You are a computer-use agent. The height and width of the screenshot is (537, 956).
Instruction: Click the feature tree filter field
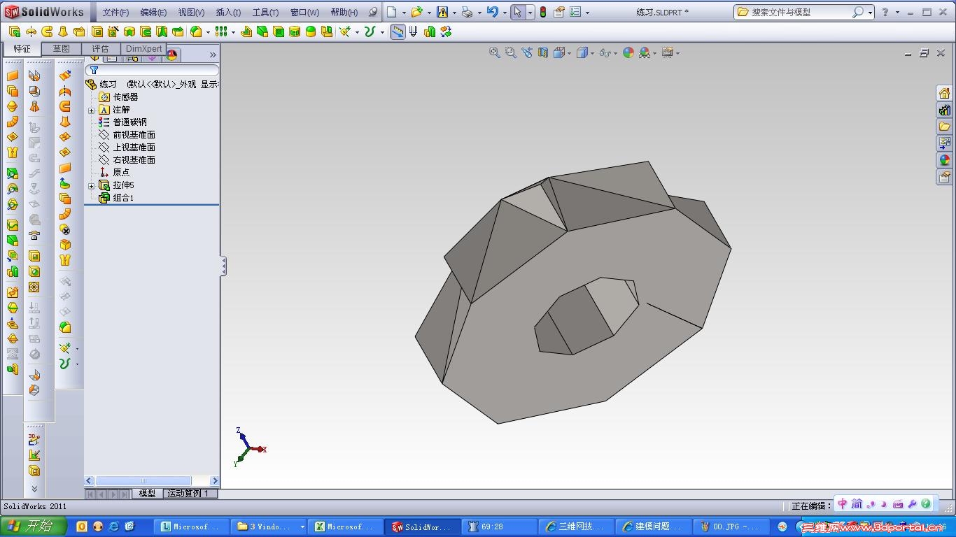[152, 71]
